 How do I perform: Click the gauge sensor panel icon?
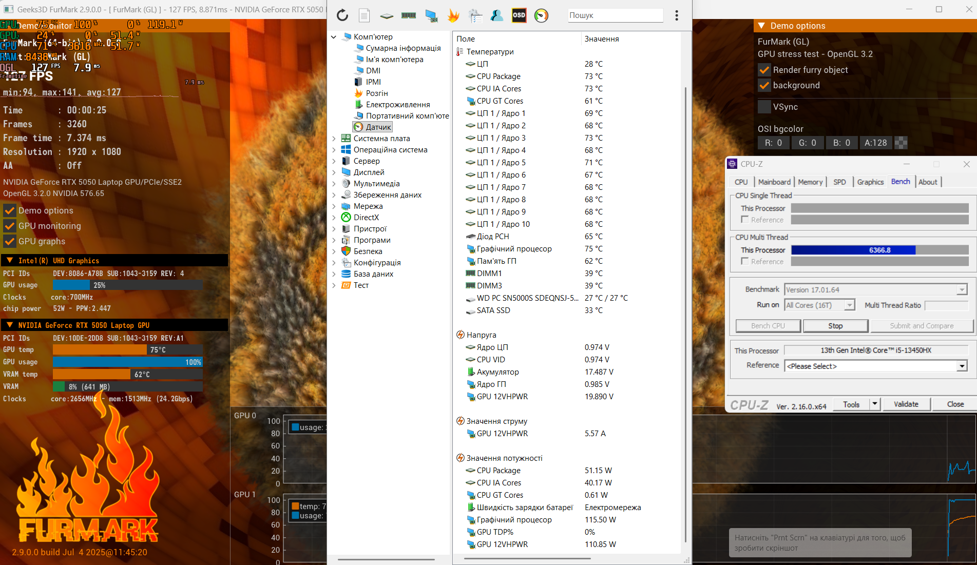tap(541, 15)
